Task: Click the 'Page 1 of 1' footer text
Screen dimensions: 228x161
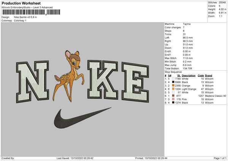Action: (220, 158)
